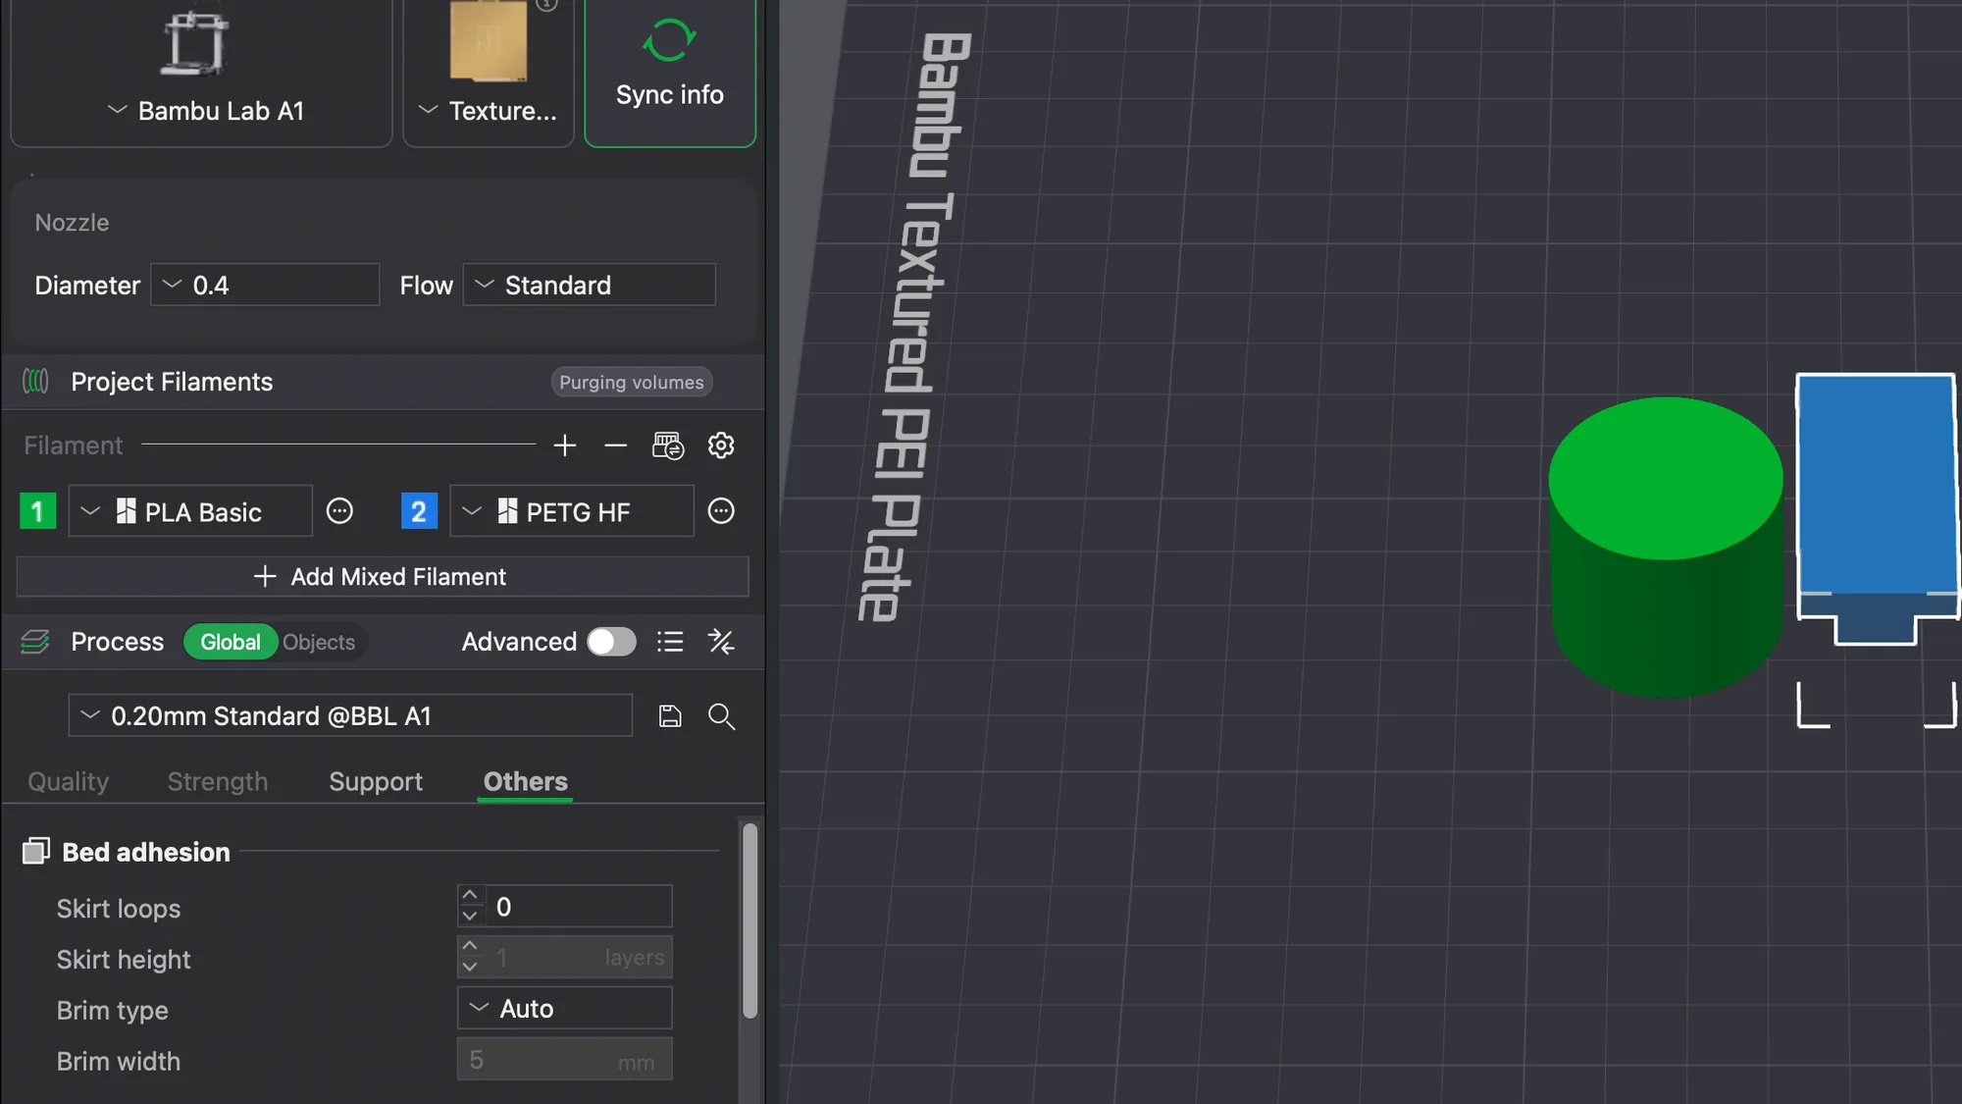The width and height of the screenshot is (1962, 1104).
Task: Click the Sync info button
Action: [670, 72]
